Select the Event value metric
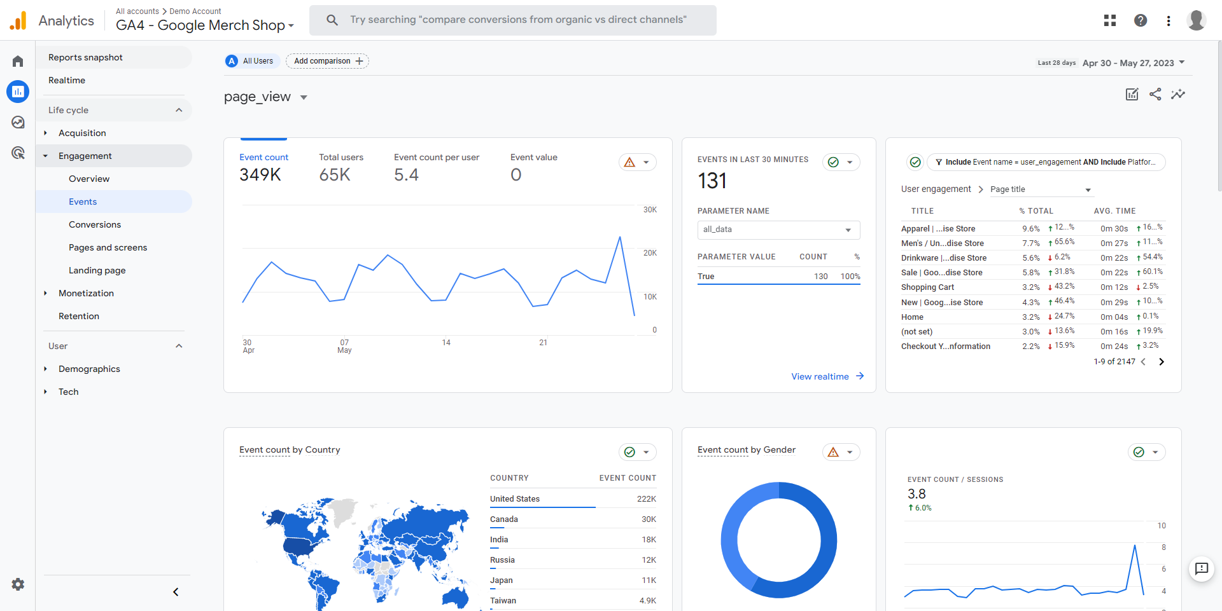 click(x=534, y=167)
